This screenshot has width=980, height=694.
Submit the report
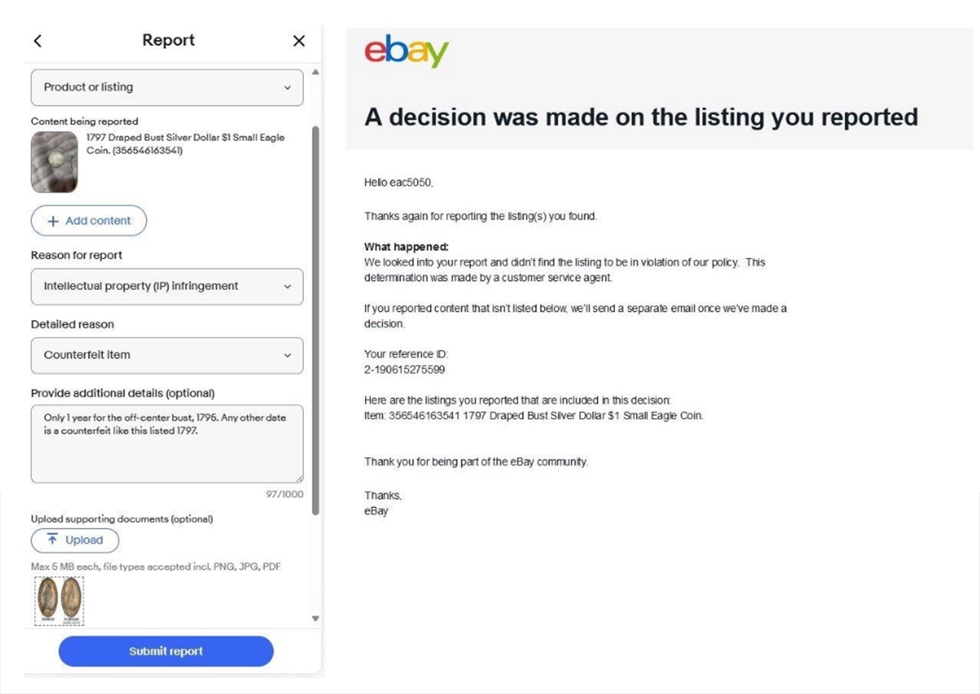(166, 651)
